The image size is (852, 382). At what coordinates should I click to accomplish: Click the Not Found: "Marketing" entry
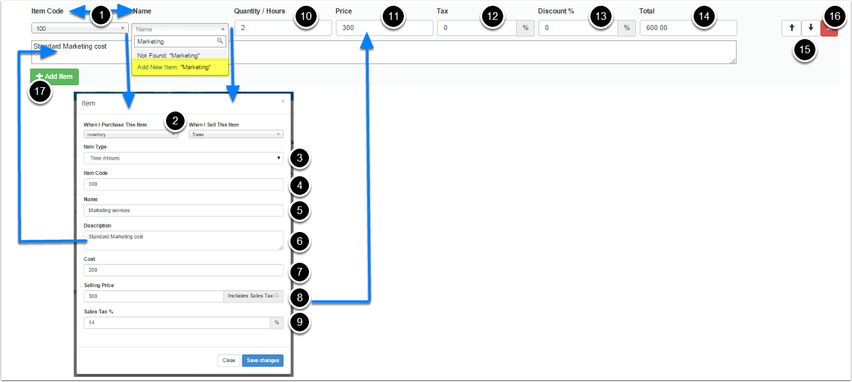click(x=180, y=56)
